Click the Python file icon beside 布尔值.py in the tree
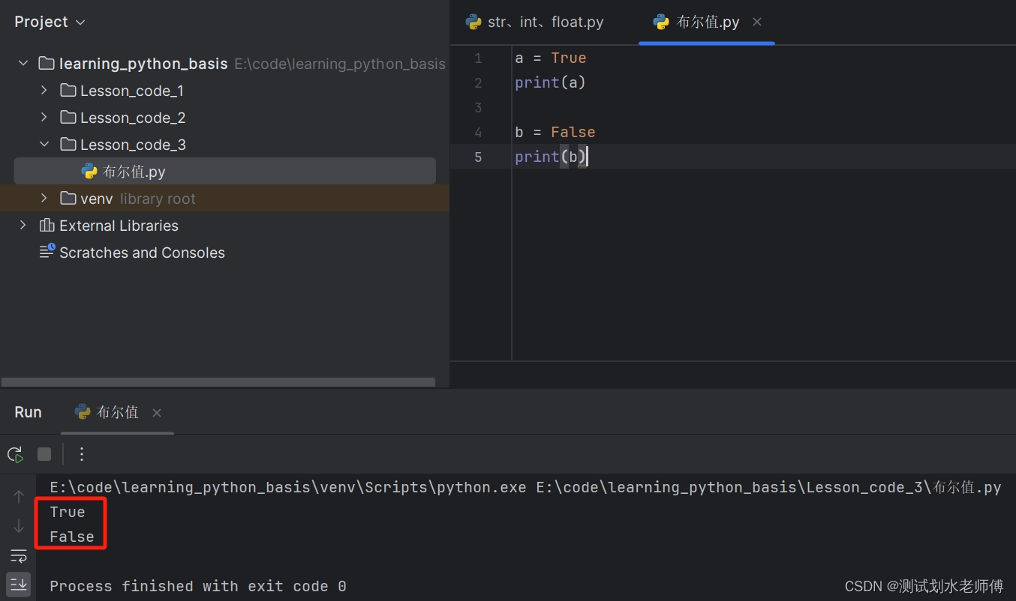This screenshot has width=1016, height=601. 89,172
